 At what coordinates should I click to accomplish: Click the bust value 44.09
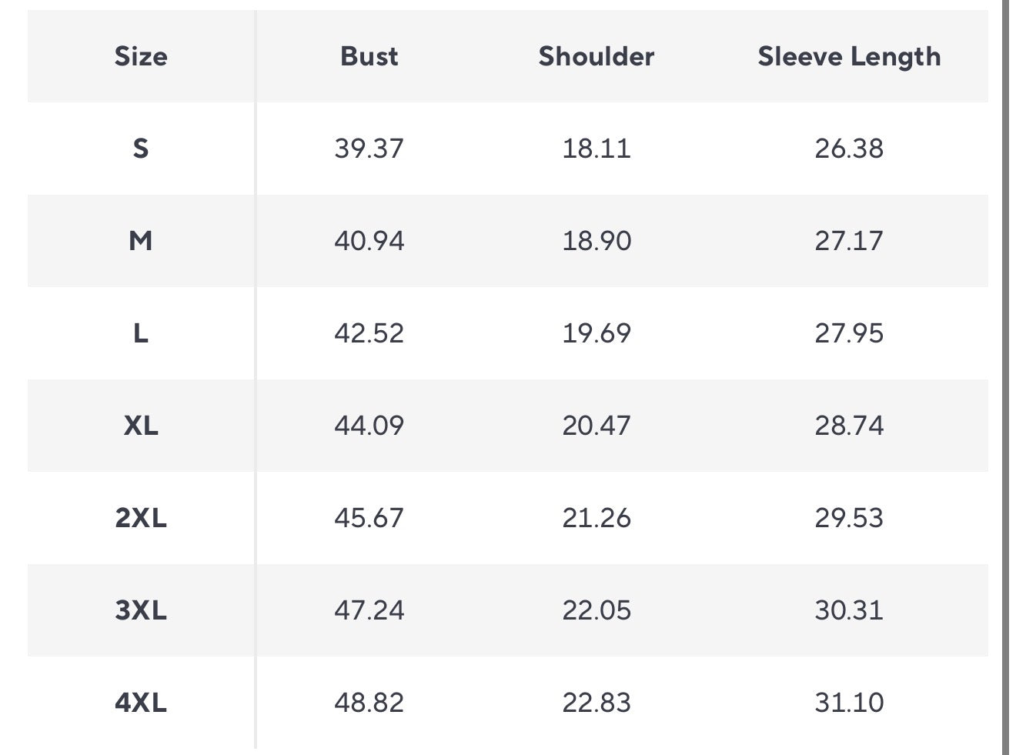pyautogui.click(x=369, y=426)
